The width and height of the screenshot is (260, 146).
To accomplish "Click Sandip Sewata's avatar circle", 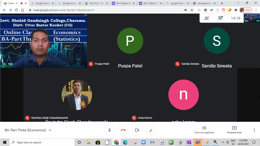I will pyautogui.click(x=217, y=41).
